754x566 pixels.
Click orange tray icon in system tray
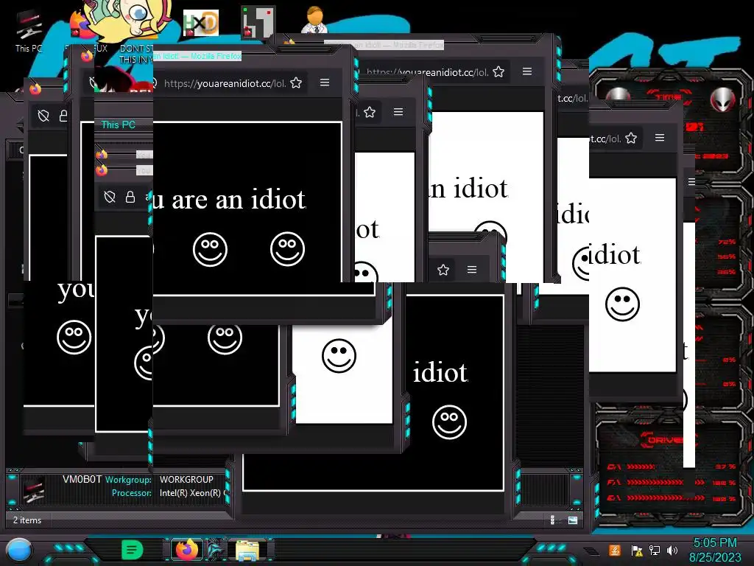click(x=615, y=550)
